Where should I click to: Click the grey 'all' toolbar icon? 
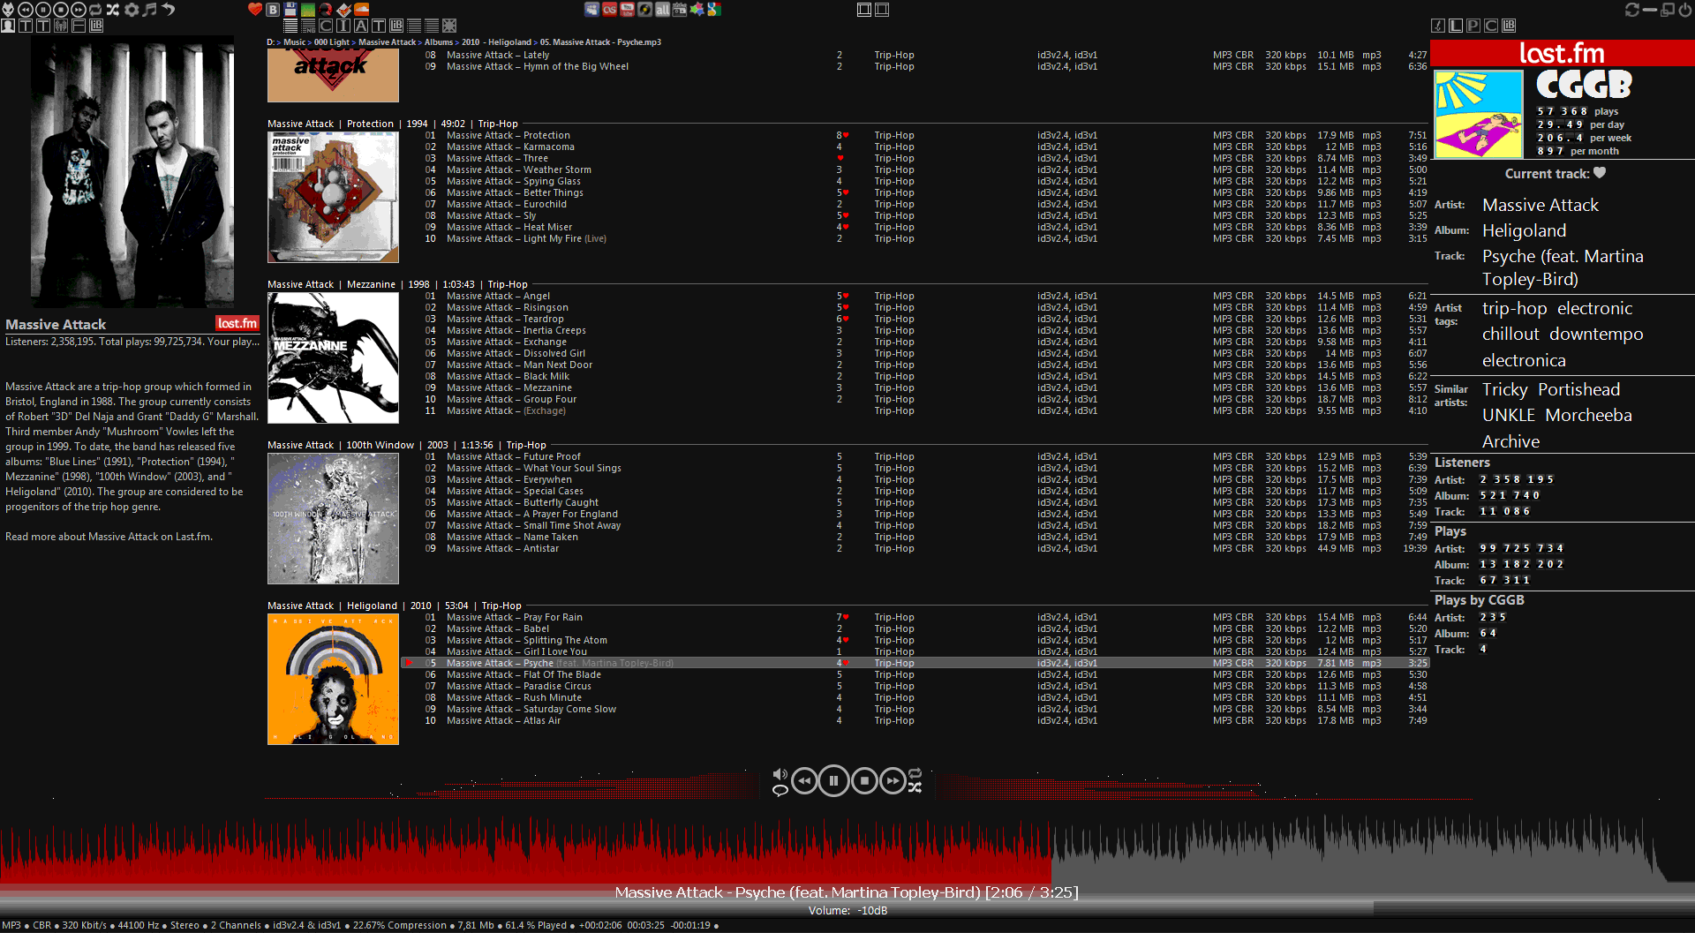click(662, 10)
